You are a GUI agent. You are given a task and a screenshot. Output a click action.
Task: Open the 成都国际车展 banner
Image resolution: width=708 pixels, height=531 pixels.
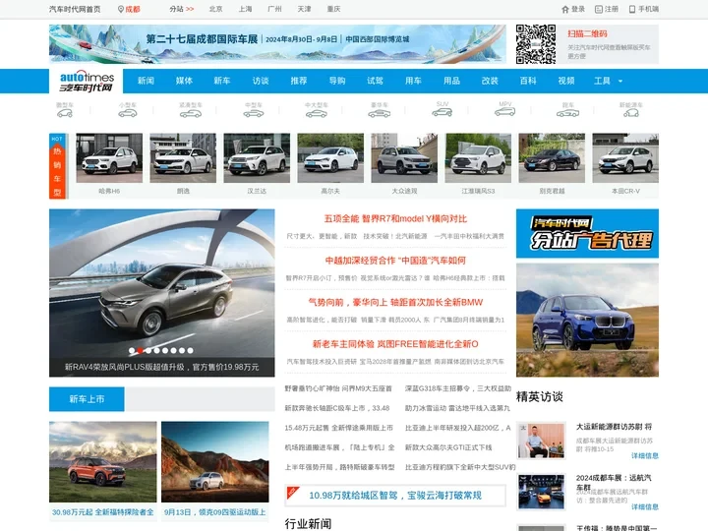277,44
